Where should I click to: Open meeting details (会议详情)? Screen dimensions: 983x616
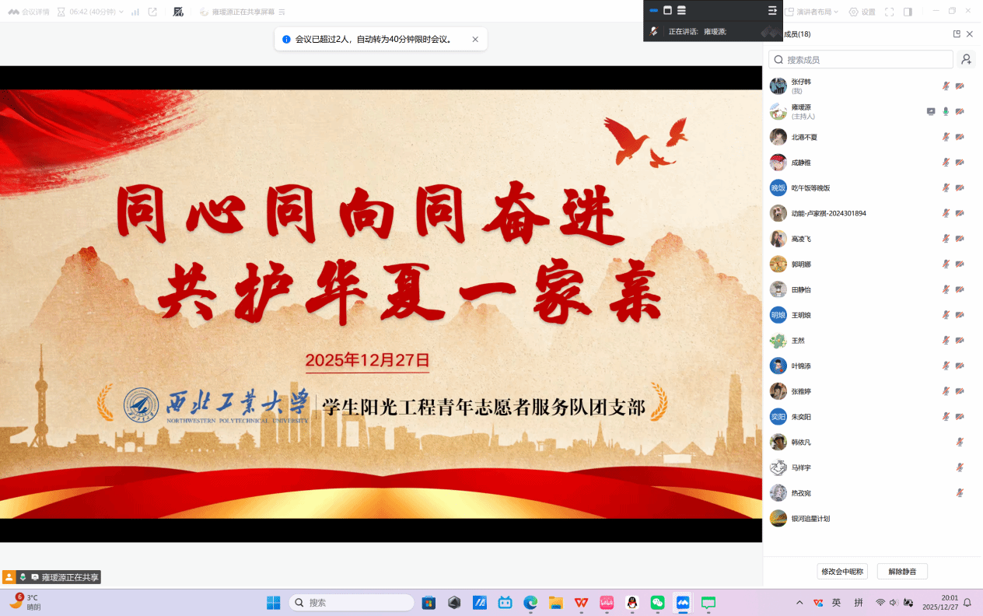point(29,12)
